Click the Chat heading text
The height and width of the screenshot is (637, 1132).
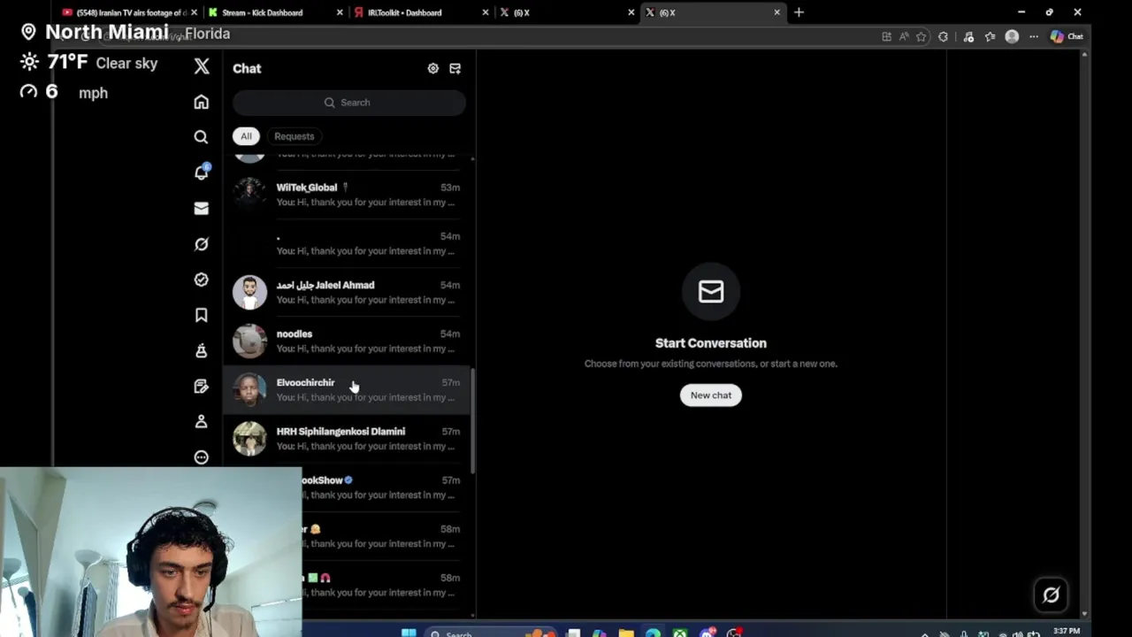247,68
